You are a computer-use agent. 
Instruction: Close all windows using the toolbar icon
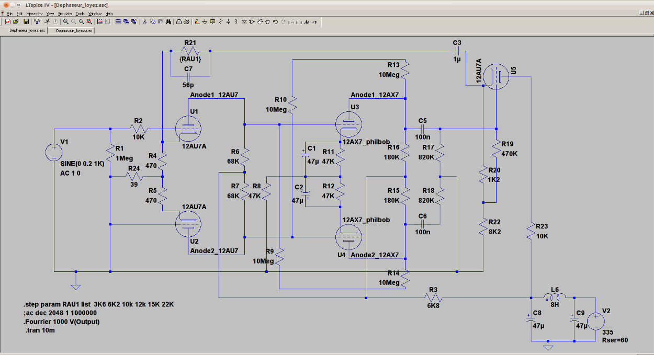pos(134,21)
